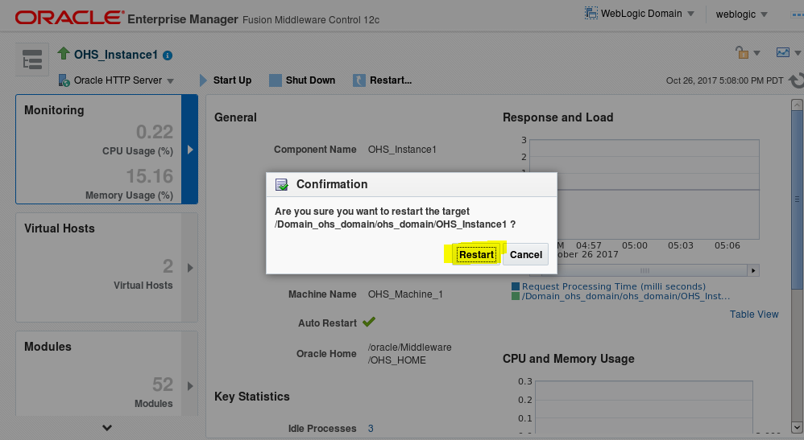Click the green domain legend swatch
Screen dimensions: 804x440
point(516,297)
